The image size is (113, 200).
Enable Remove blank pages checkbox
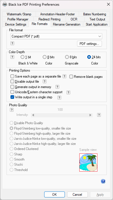[x=71, y=77]
